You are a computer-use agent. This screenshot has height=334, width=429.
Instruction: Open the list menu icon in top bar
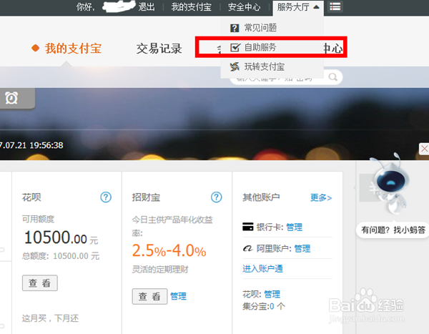coord(335,6)
